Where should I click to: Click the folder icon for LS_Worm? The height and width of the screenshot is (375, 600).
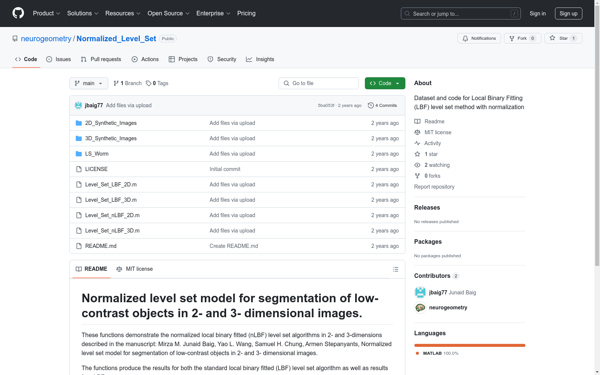tap(79, 154)
